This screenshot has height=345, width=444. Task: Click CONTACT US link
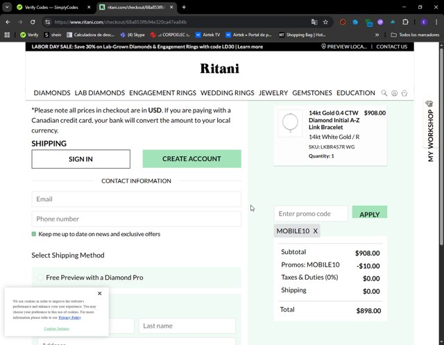click(x=391, y=47)
